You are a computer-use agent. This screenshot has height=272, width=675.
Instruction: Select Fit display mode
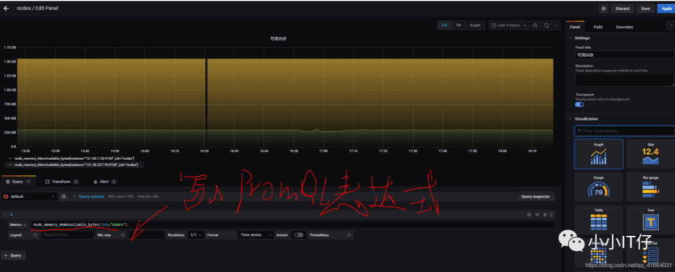(459, 26)
